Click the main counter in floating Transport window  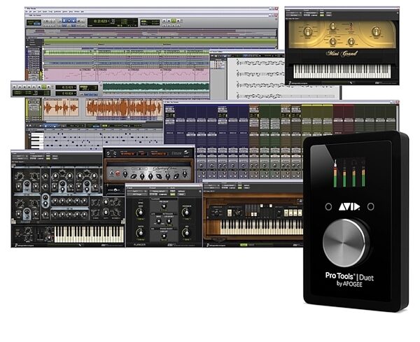[66, 87]
